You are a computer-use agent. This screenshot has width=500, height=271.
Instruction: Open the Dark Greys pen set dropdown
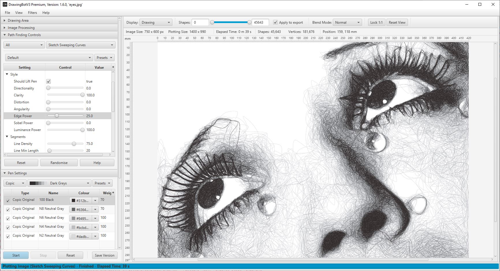pos(59,183)
